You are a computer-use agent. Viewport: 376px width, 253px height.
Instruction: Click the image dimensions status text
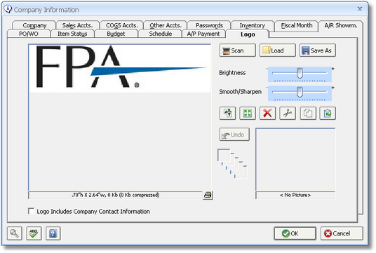[x=116, y=195]
